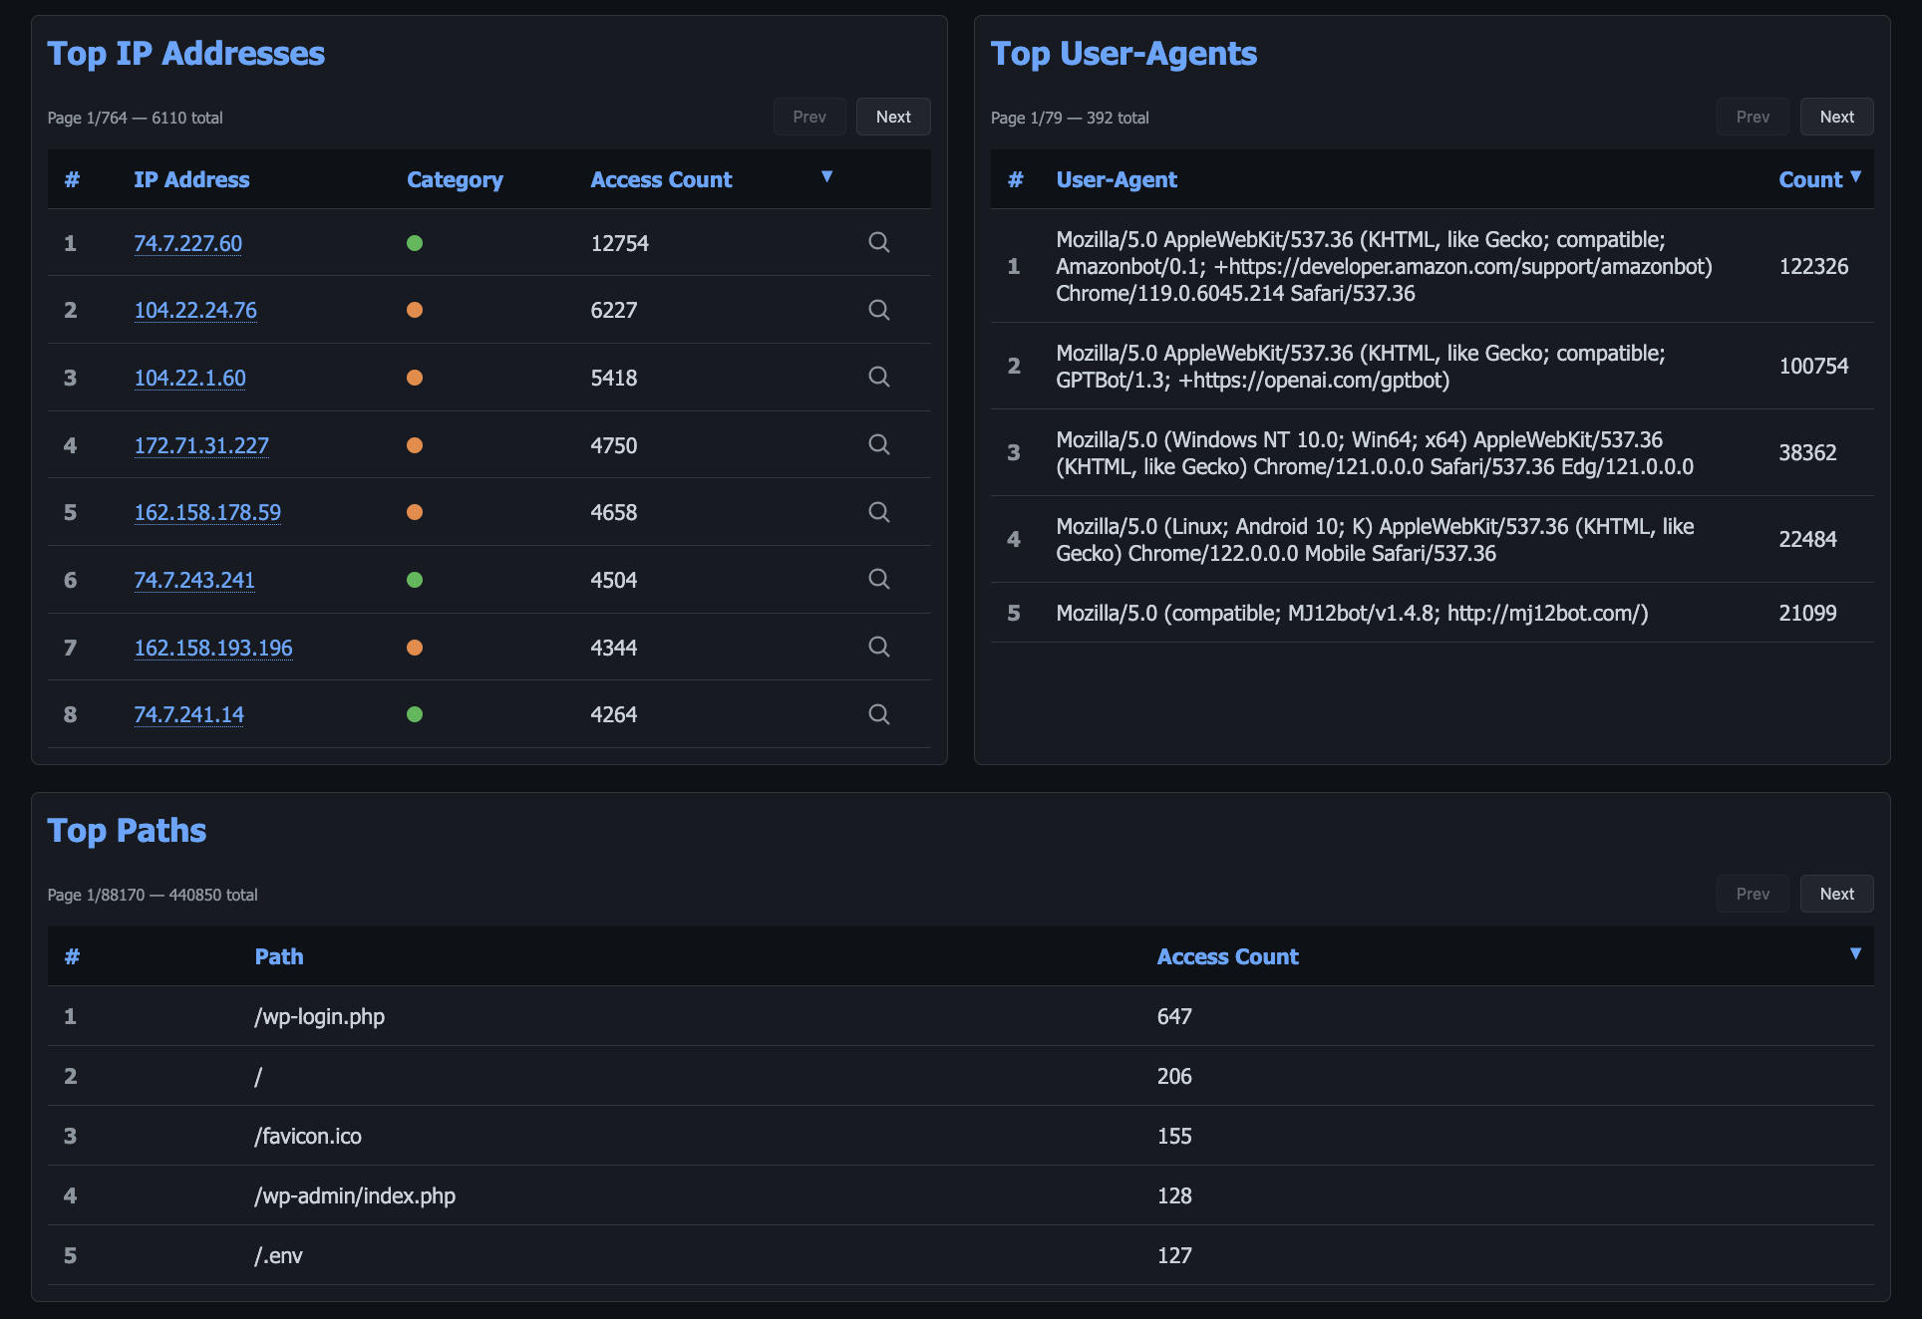Click the sort arrow on Access Count column
Image resolution: width=1922 pixels, height=1319 pixels.
[x=827, y=176]
